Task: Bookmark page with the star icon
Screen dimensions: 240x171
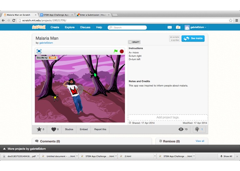Action: pos(231,20)
